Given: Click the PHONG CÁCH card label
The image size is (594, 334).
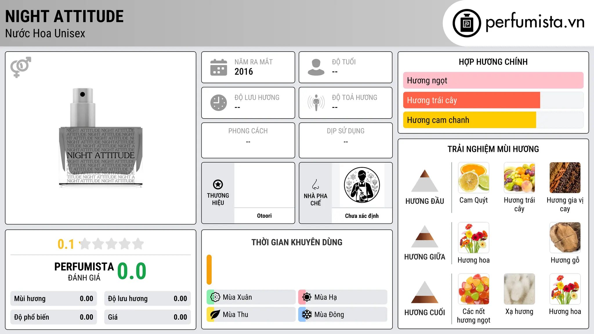Looking at the screenshot, I should point(248,131).
